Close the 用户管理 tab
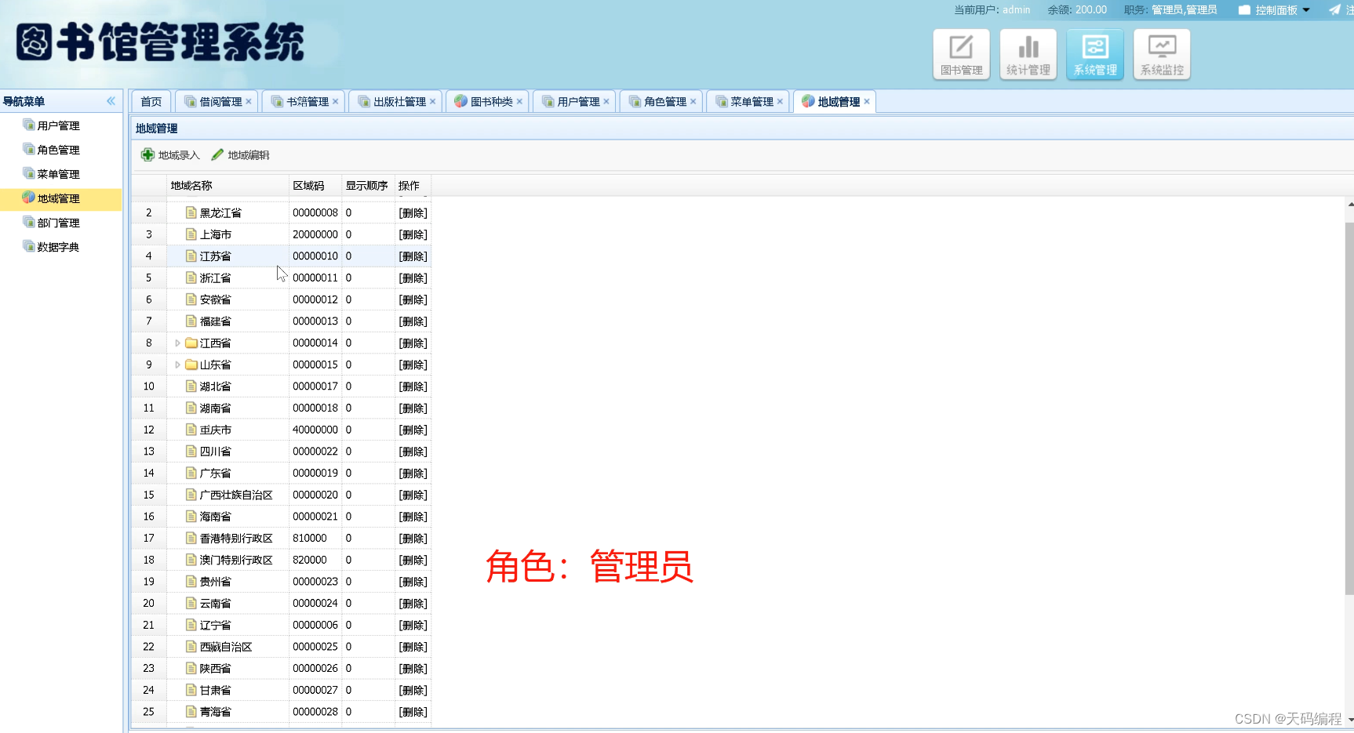This screenshot has height=733, width=1354. click(x=606, y=101)
